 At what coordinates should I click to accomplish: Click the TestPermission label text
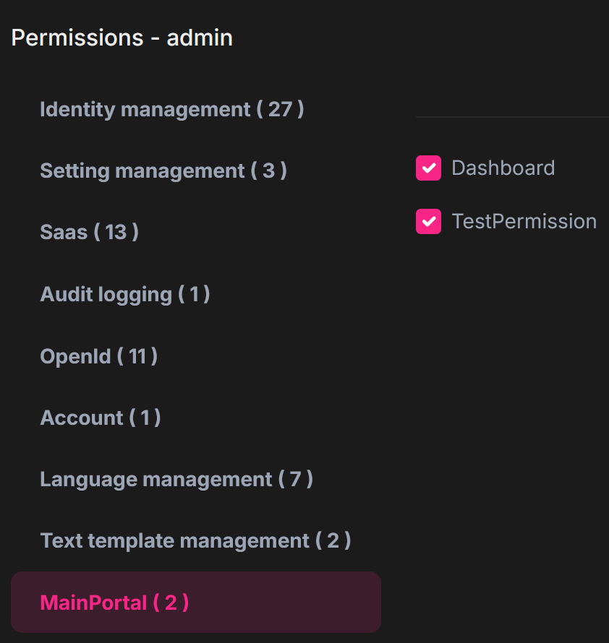(524, 222)
